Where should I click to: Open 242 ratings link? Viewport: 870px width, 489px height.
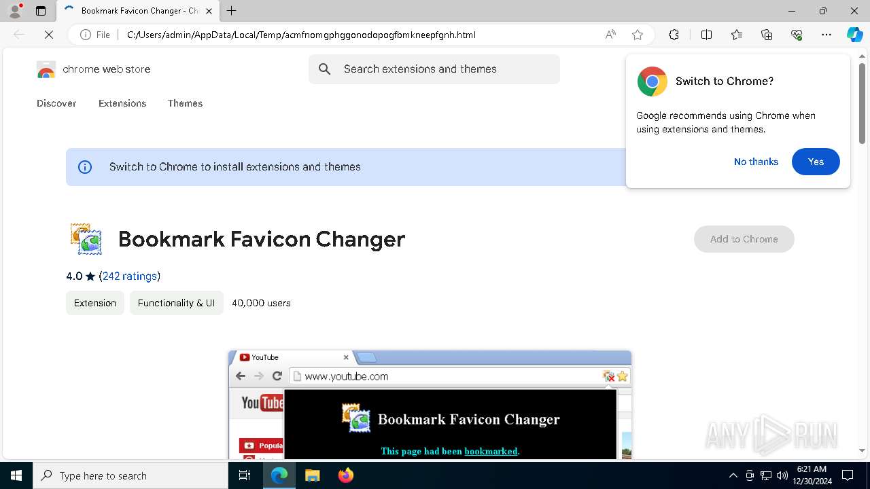(x=130, y=276)
